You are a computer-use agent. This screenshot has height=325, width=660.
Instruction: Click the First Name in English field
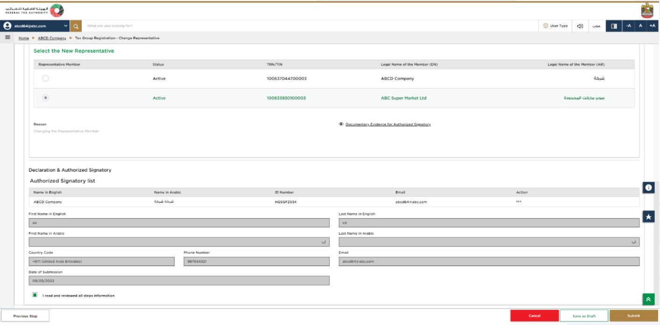(179, 223)
